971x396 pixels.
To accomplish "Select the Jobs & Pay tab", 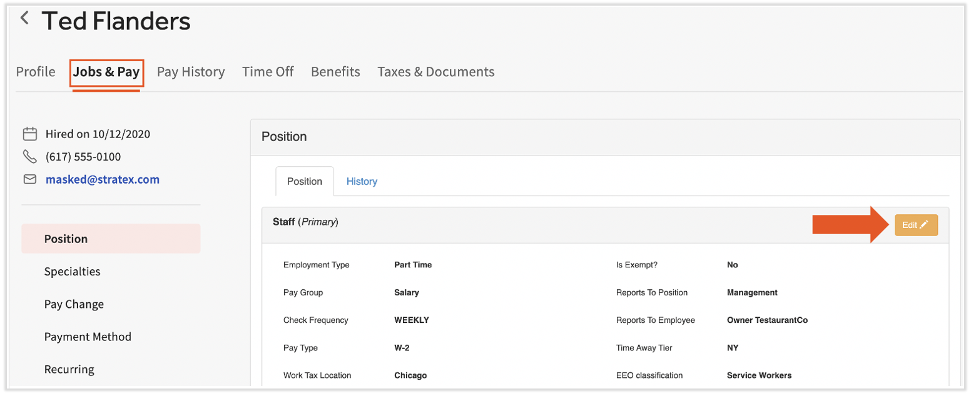I will (106, 72).
